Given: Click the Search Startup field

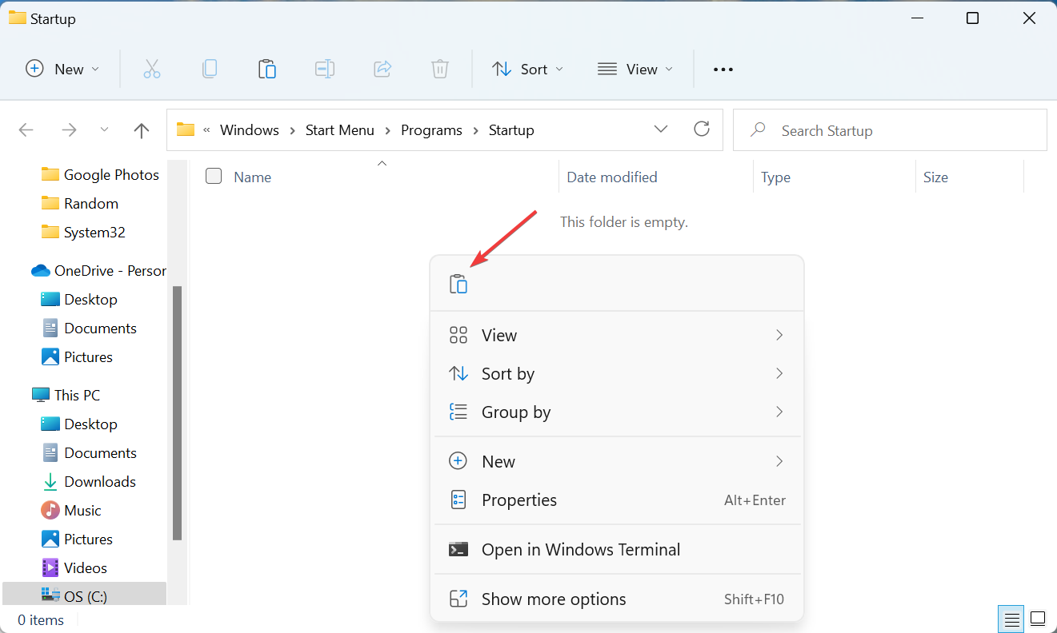Looking at the screenshot, I should click(x=890, y=130).
